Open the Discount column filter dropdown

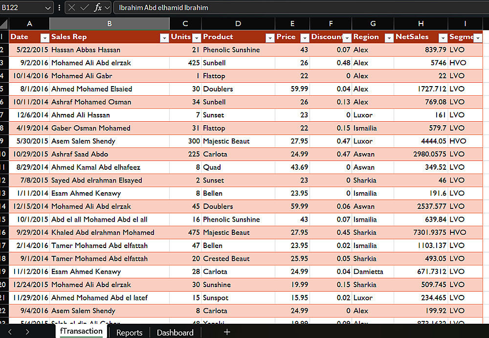click(347, 38)
